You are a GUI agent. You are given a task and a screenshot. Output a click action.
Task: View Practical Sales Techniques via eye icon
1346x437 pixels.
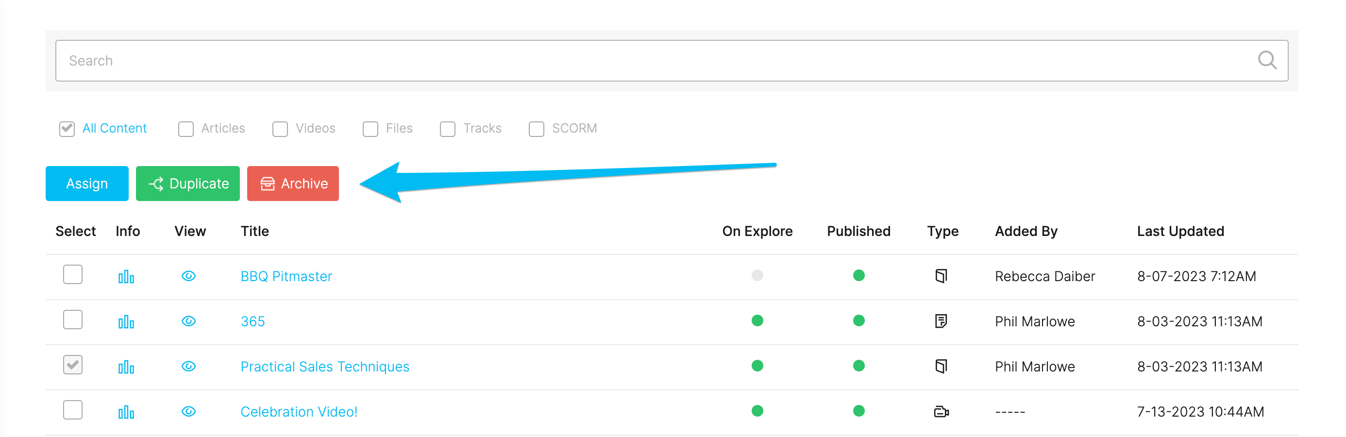tap(188, 367)
